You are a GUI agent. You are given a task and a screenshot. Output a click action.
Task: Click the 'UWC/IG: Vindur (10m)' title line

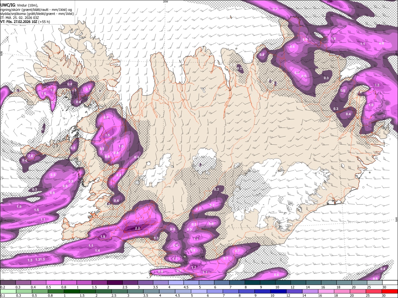point(19,5)
